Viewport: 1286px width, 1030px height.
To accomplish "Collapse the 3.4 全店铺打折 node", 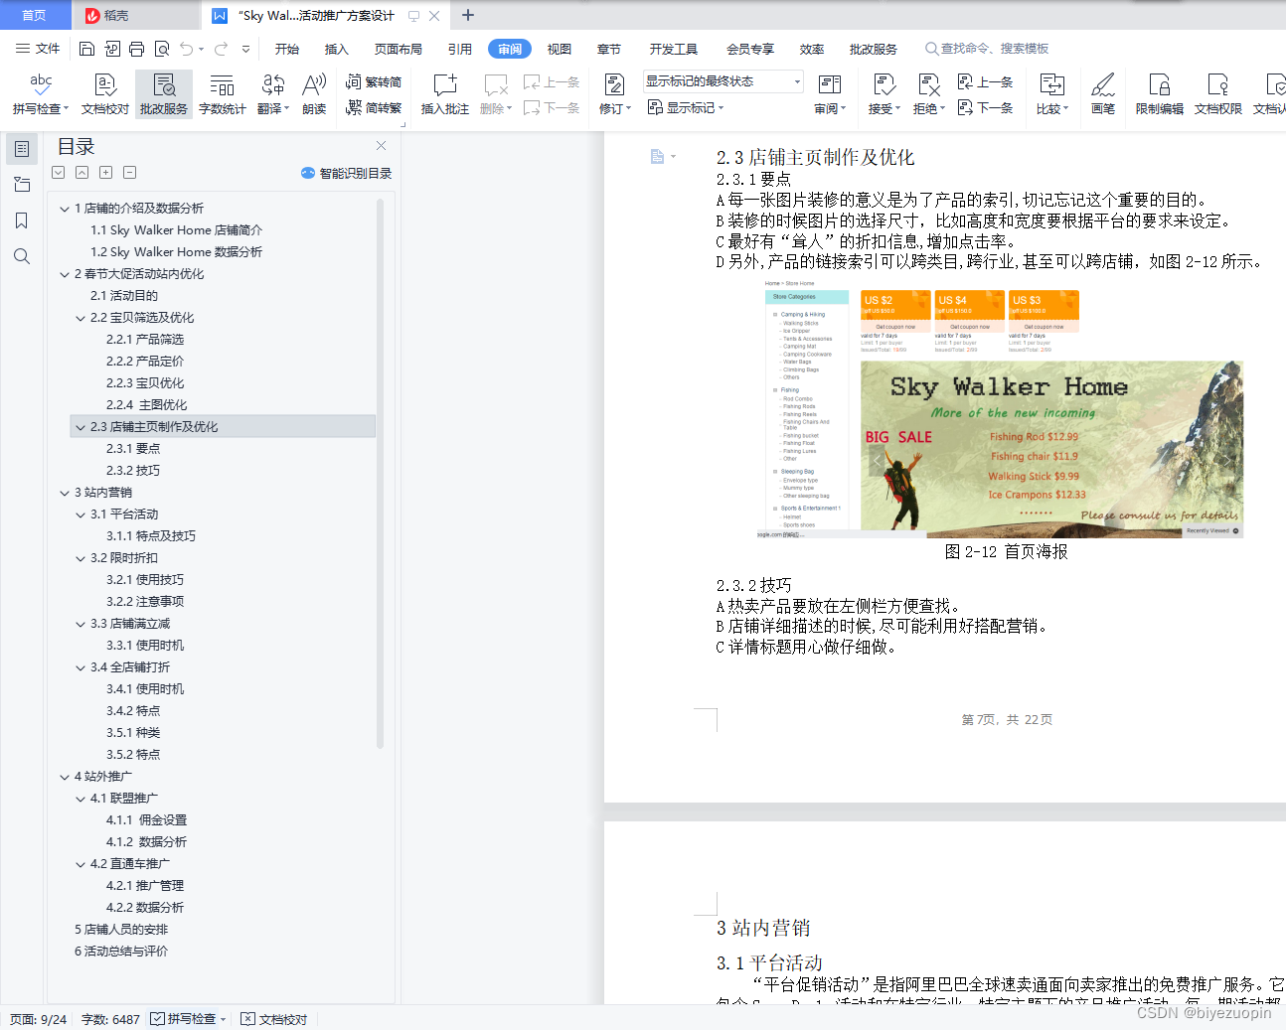I will pos(80,667).
